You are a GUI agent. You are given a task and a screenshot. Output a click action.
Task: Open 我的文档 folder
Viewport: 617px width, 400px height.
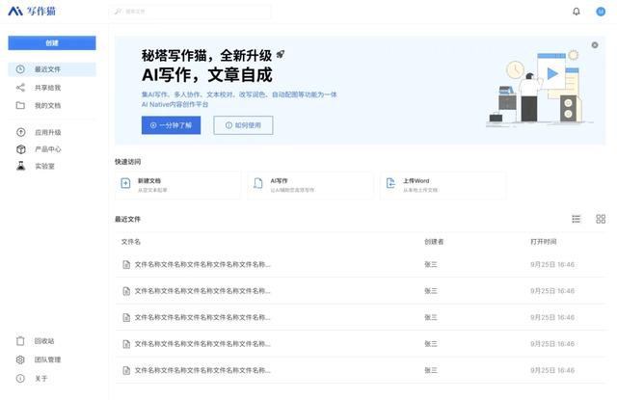[x=47, y=105]
